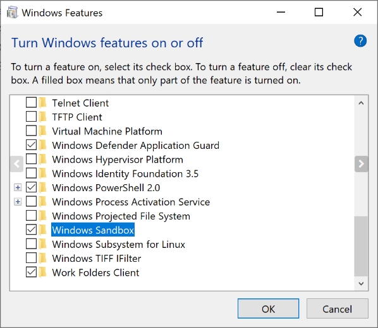Enable Windows Subsystem for Linux checkbox

(x=31, y=243)
